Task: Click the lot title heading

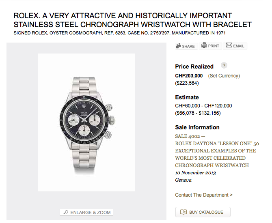Action: tap(132, 20)
